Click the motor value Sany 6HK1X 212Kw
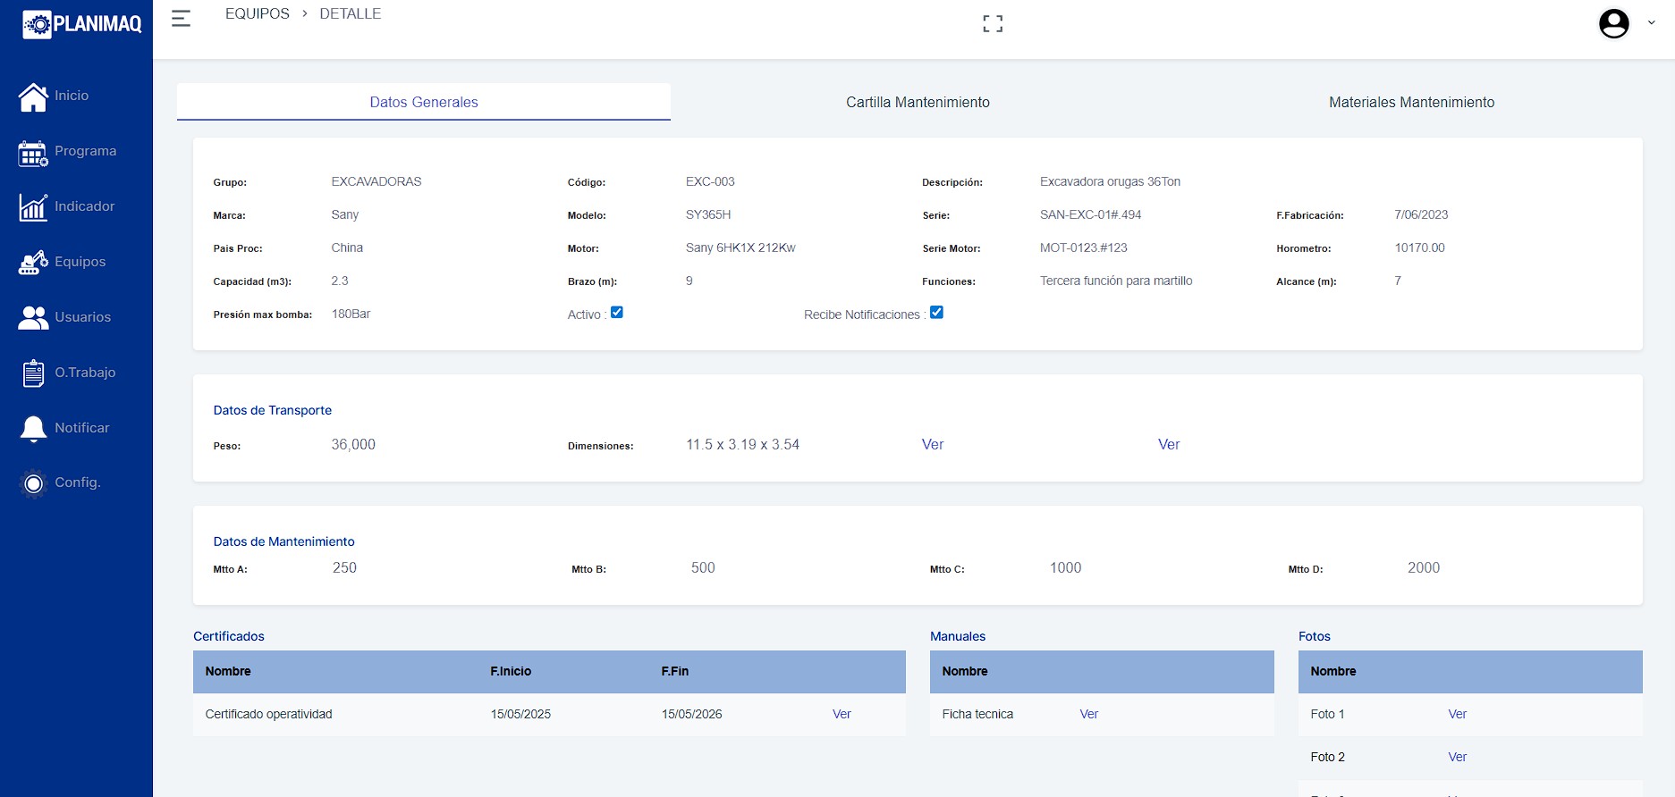The height and width of the screenshot is (797, 1675). (x=740, y=247)
